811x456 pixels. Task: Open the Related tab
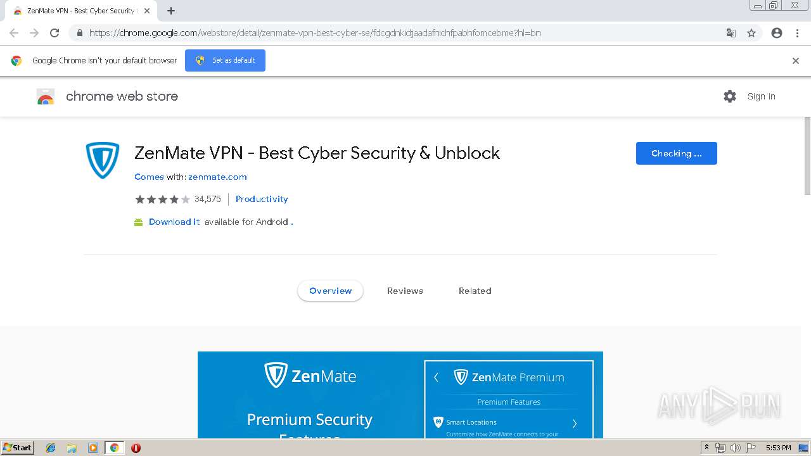pos(475,291)
